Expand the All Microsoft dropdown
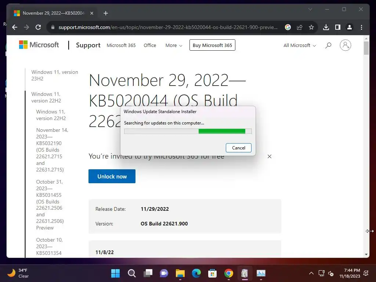376x282 pixels. (300, 45)
